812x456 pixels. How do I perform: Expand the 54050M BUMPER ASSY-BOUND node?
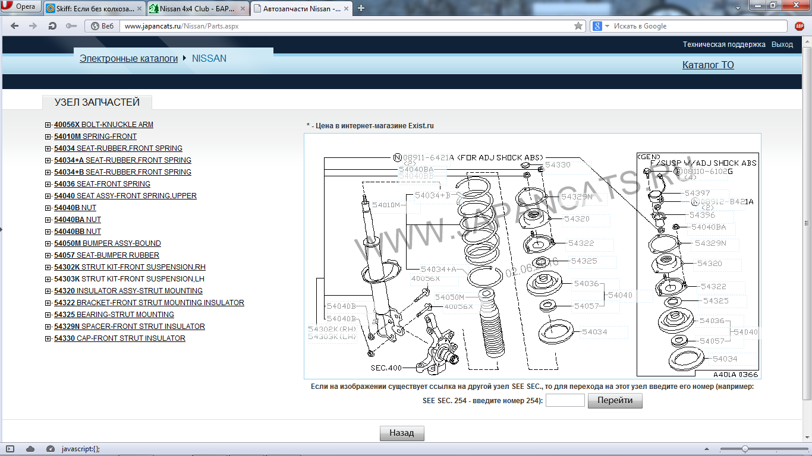48,243
